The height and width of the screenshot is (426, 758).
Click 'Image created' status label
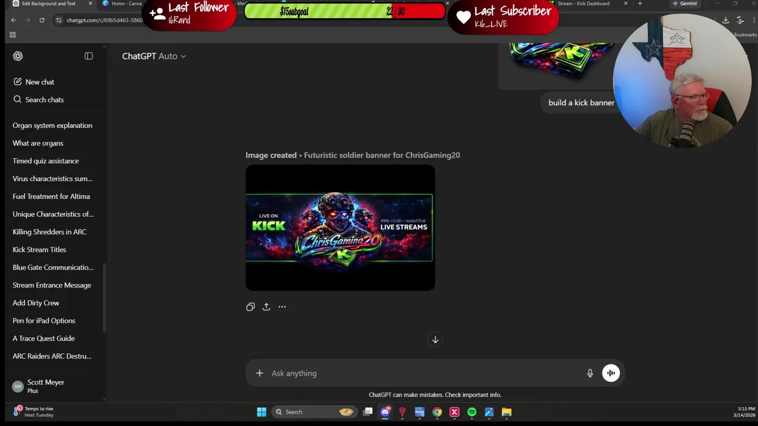point(271,155)
